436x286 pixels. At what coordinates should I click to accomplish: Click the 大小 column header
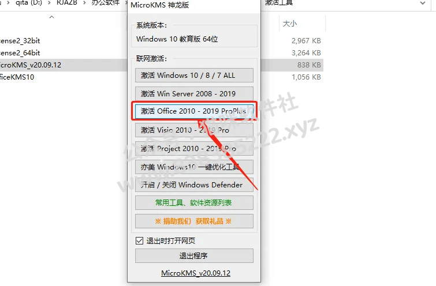[289, 24]
